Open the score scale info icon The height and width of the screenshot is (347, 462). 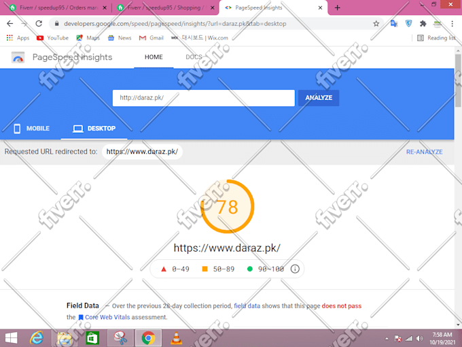295,269
